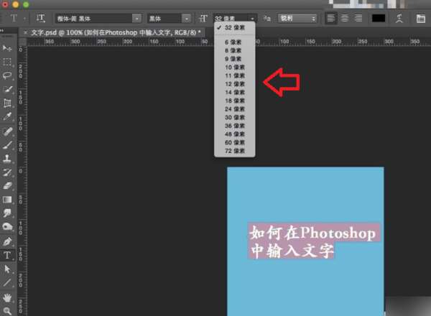Screen dimensions: 431x316
Task: Choose 8 像素 from size list
Action: click(235, 50)
